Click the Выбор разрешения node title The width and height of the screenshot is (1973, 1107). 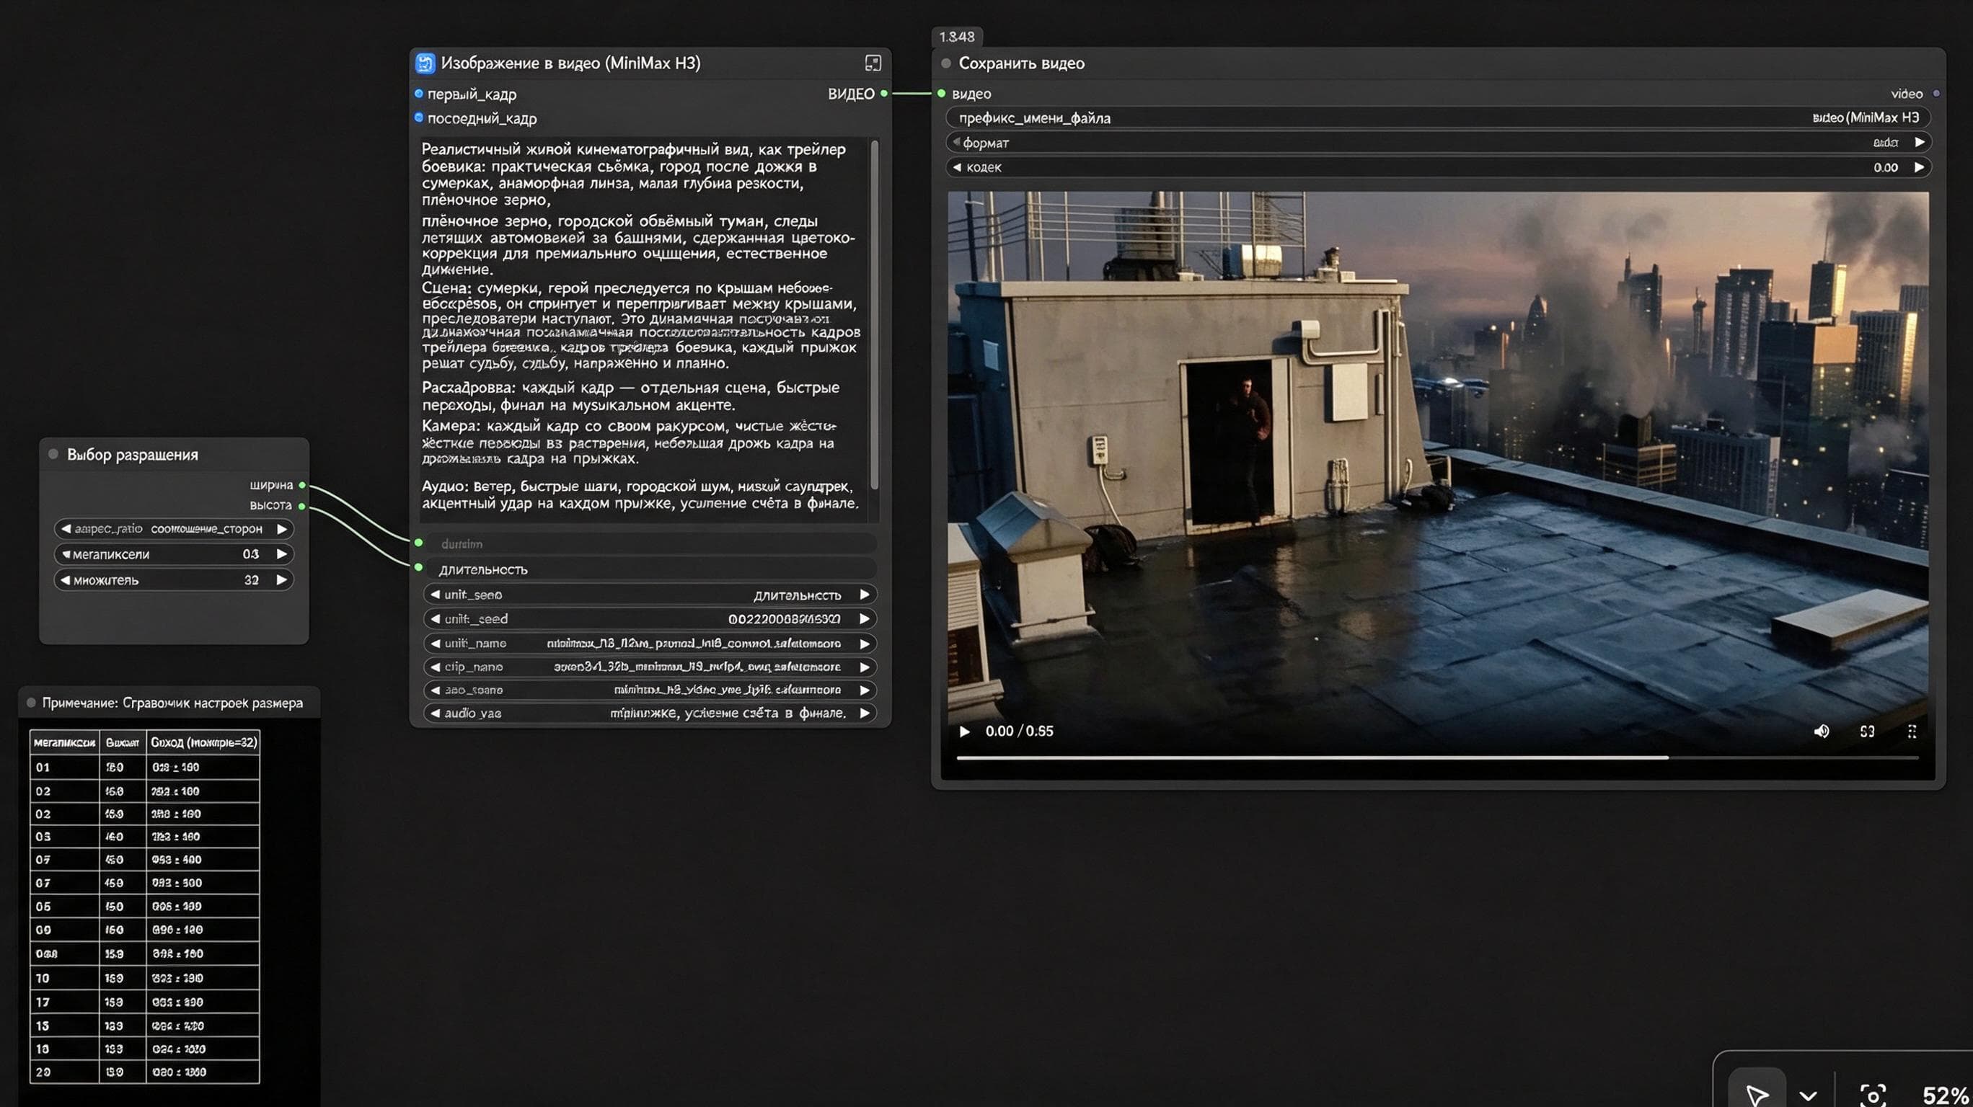133,454
